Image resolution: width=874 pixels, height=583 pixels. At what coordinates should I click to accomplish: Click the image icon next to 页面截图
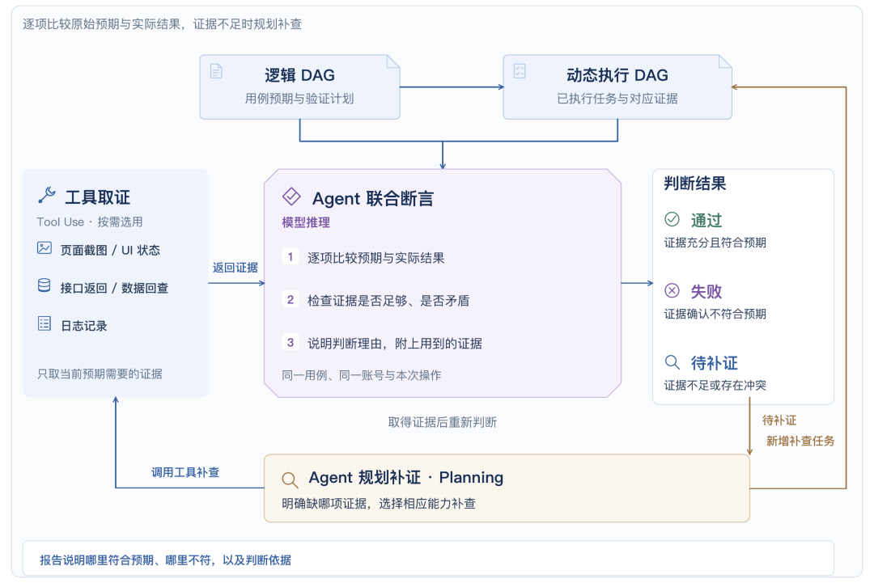[45, 248]
